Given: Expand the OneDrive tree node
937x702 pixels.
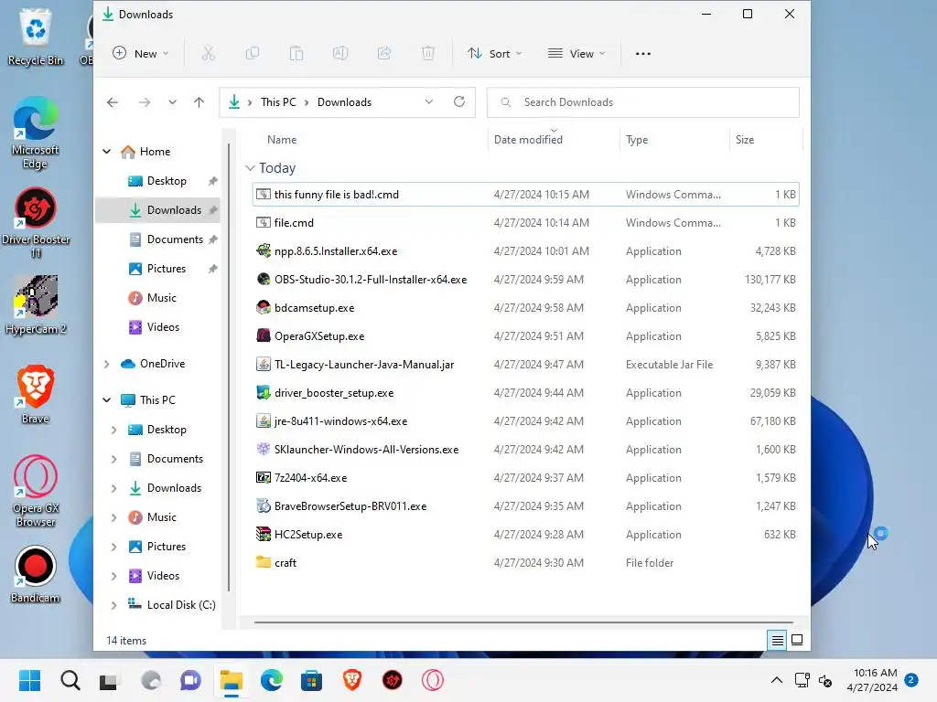Looking at the screenshot, I should (x=107, y=364).
